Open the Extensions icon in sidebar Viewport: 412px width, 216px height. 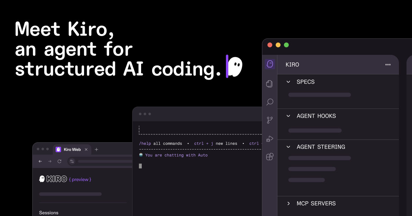270,157
